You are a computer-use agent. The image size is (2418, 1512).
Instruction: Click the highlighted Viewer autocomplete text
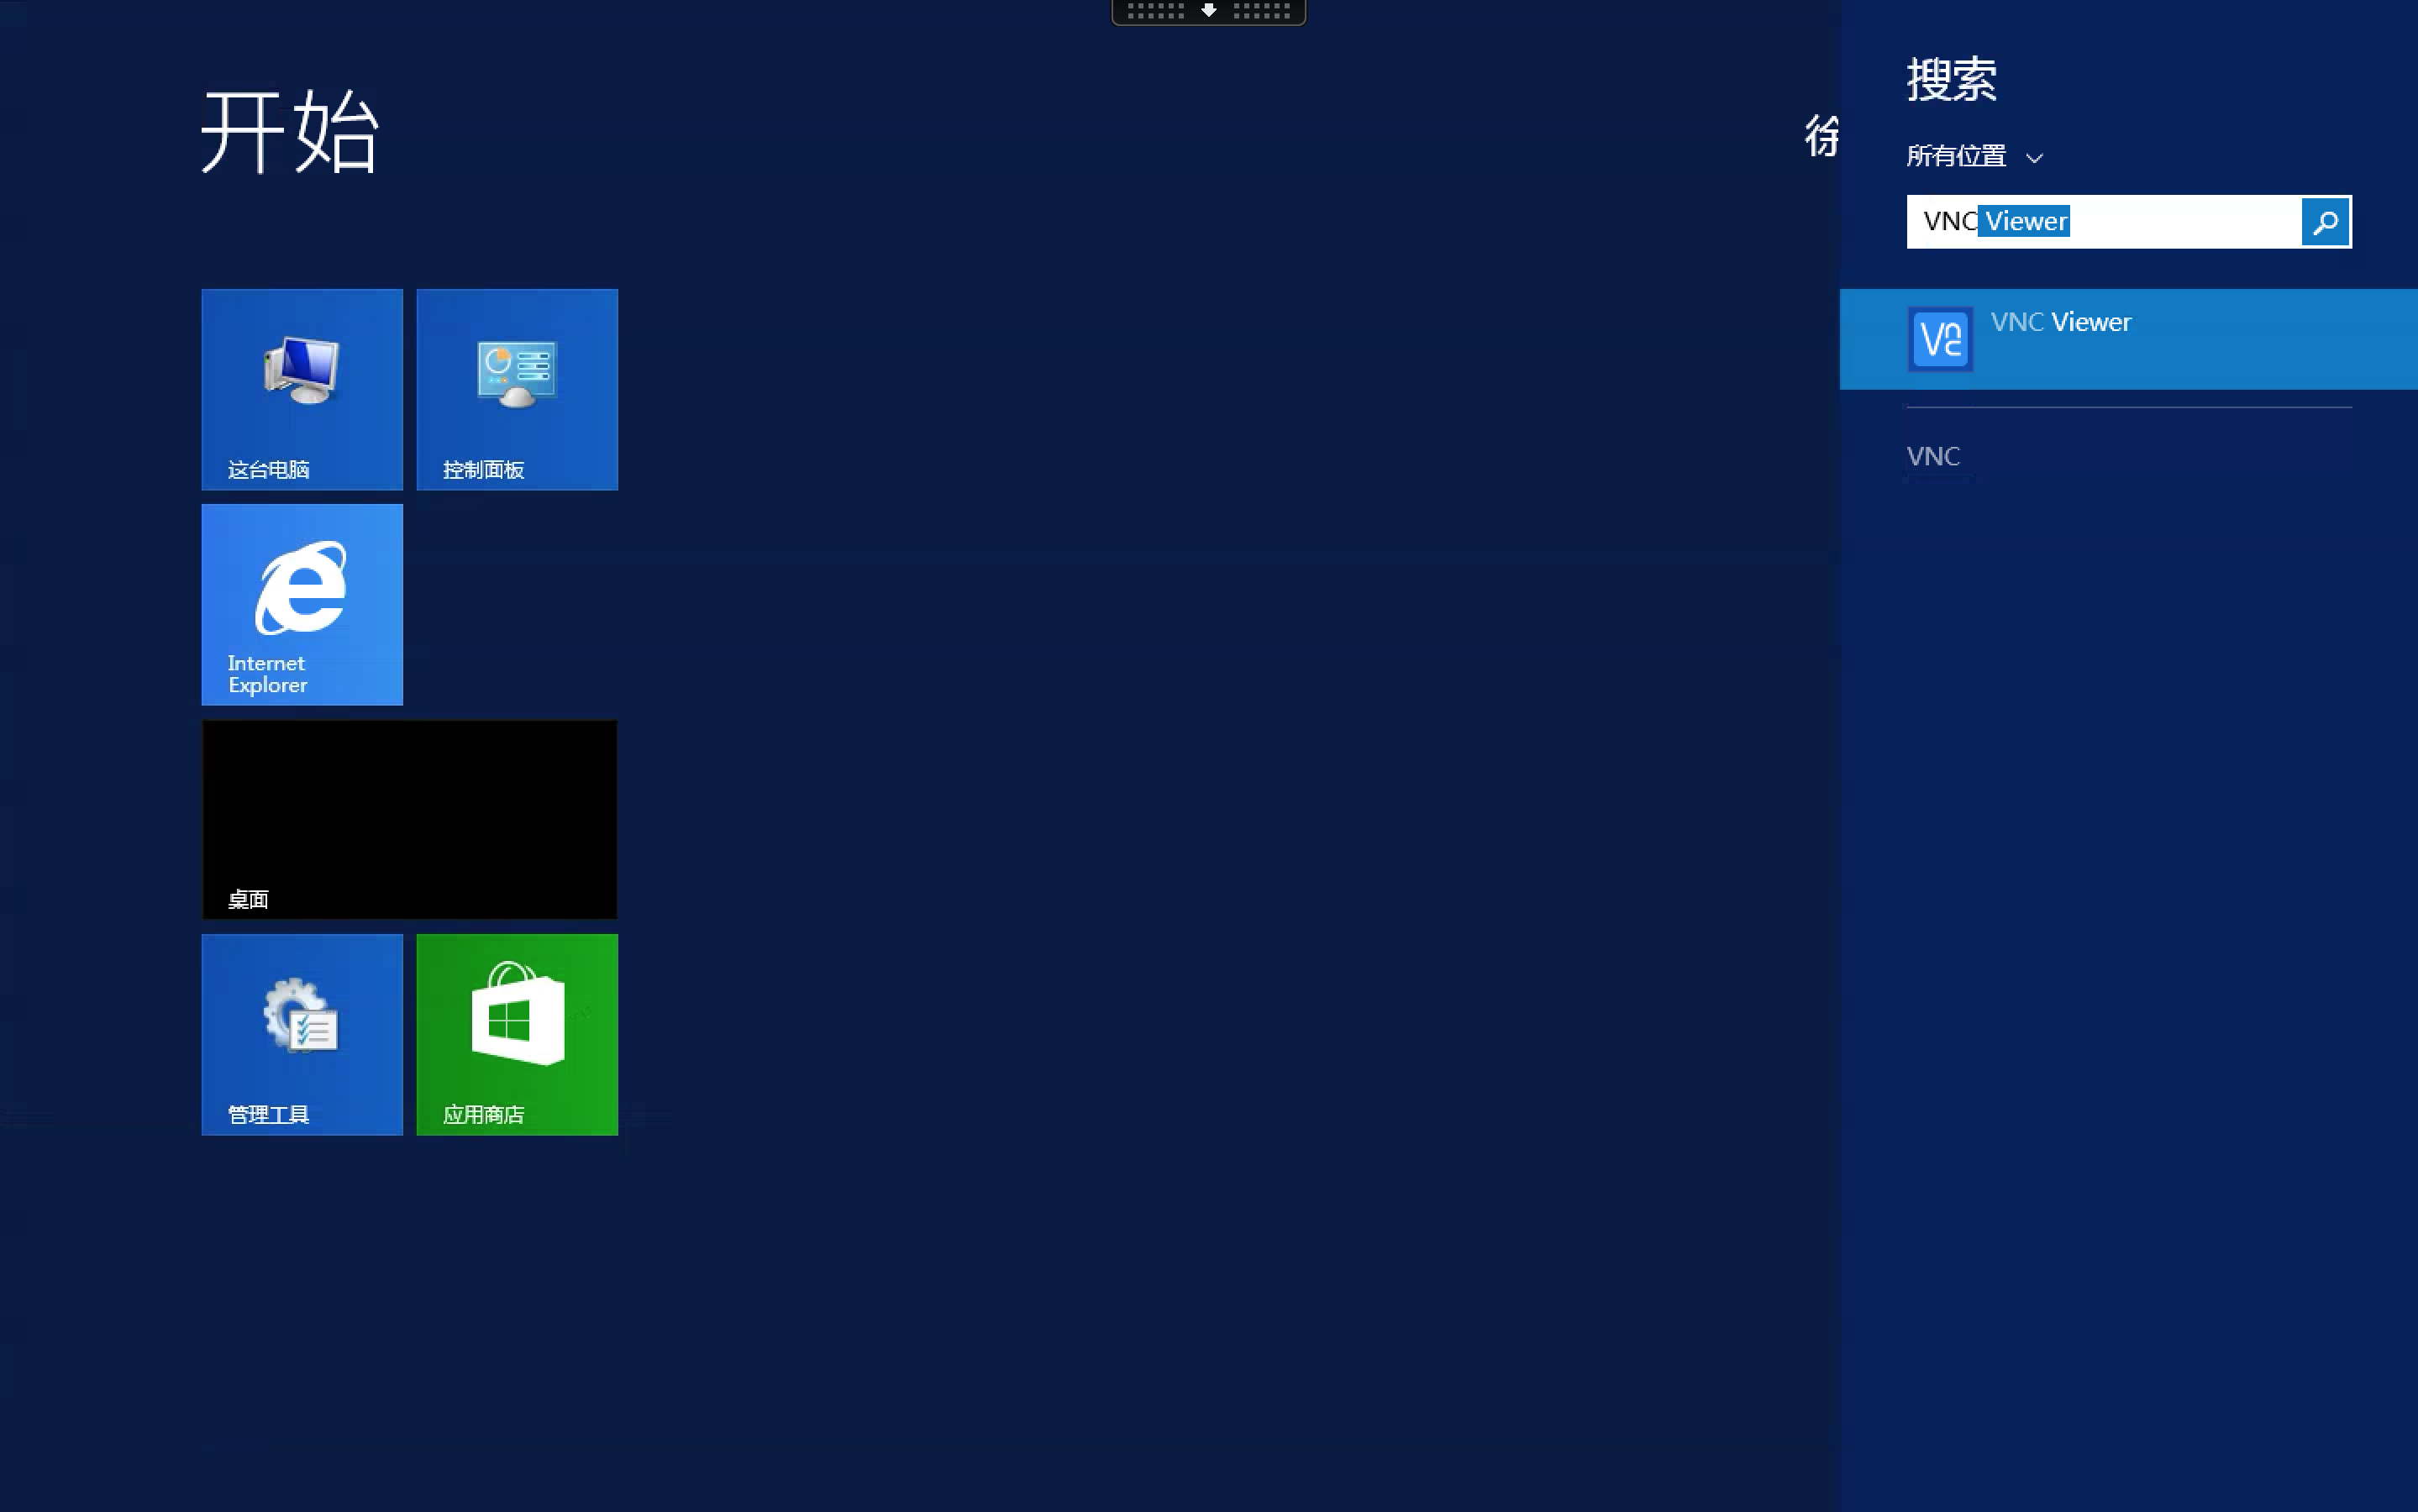[x=2025, y=222]
